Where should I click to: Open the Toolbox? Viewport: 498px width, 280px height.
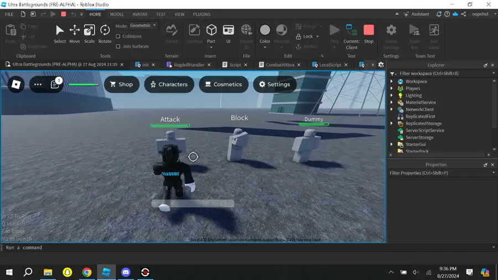(194, 34)
